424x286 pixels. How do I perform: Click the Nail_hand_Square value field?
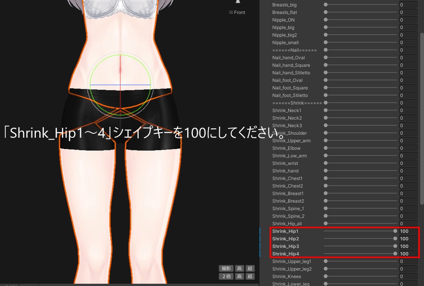pyautogui.click(x=408, y=65)
